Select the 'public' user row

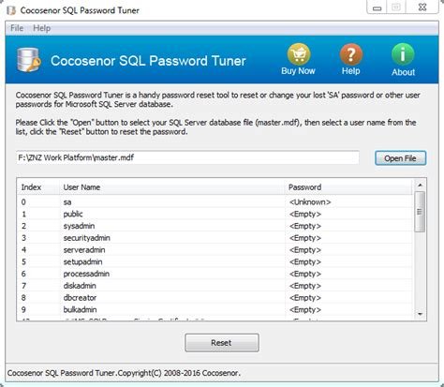point(215,215)
